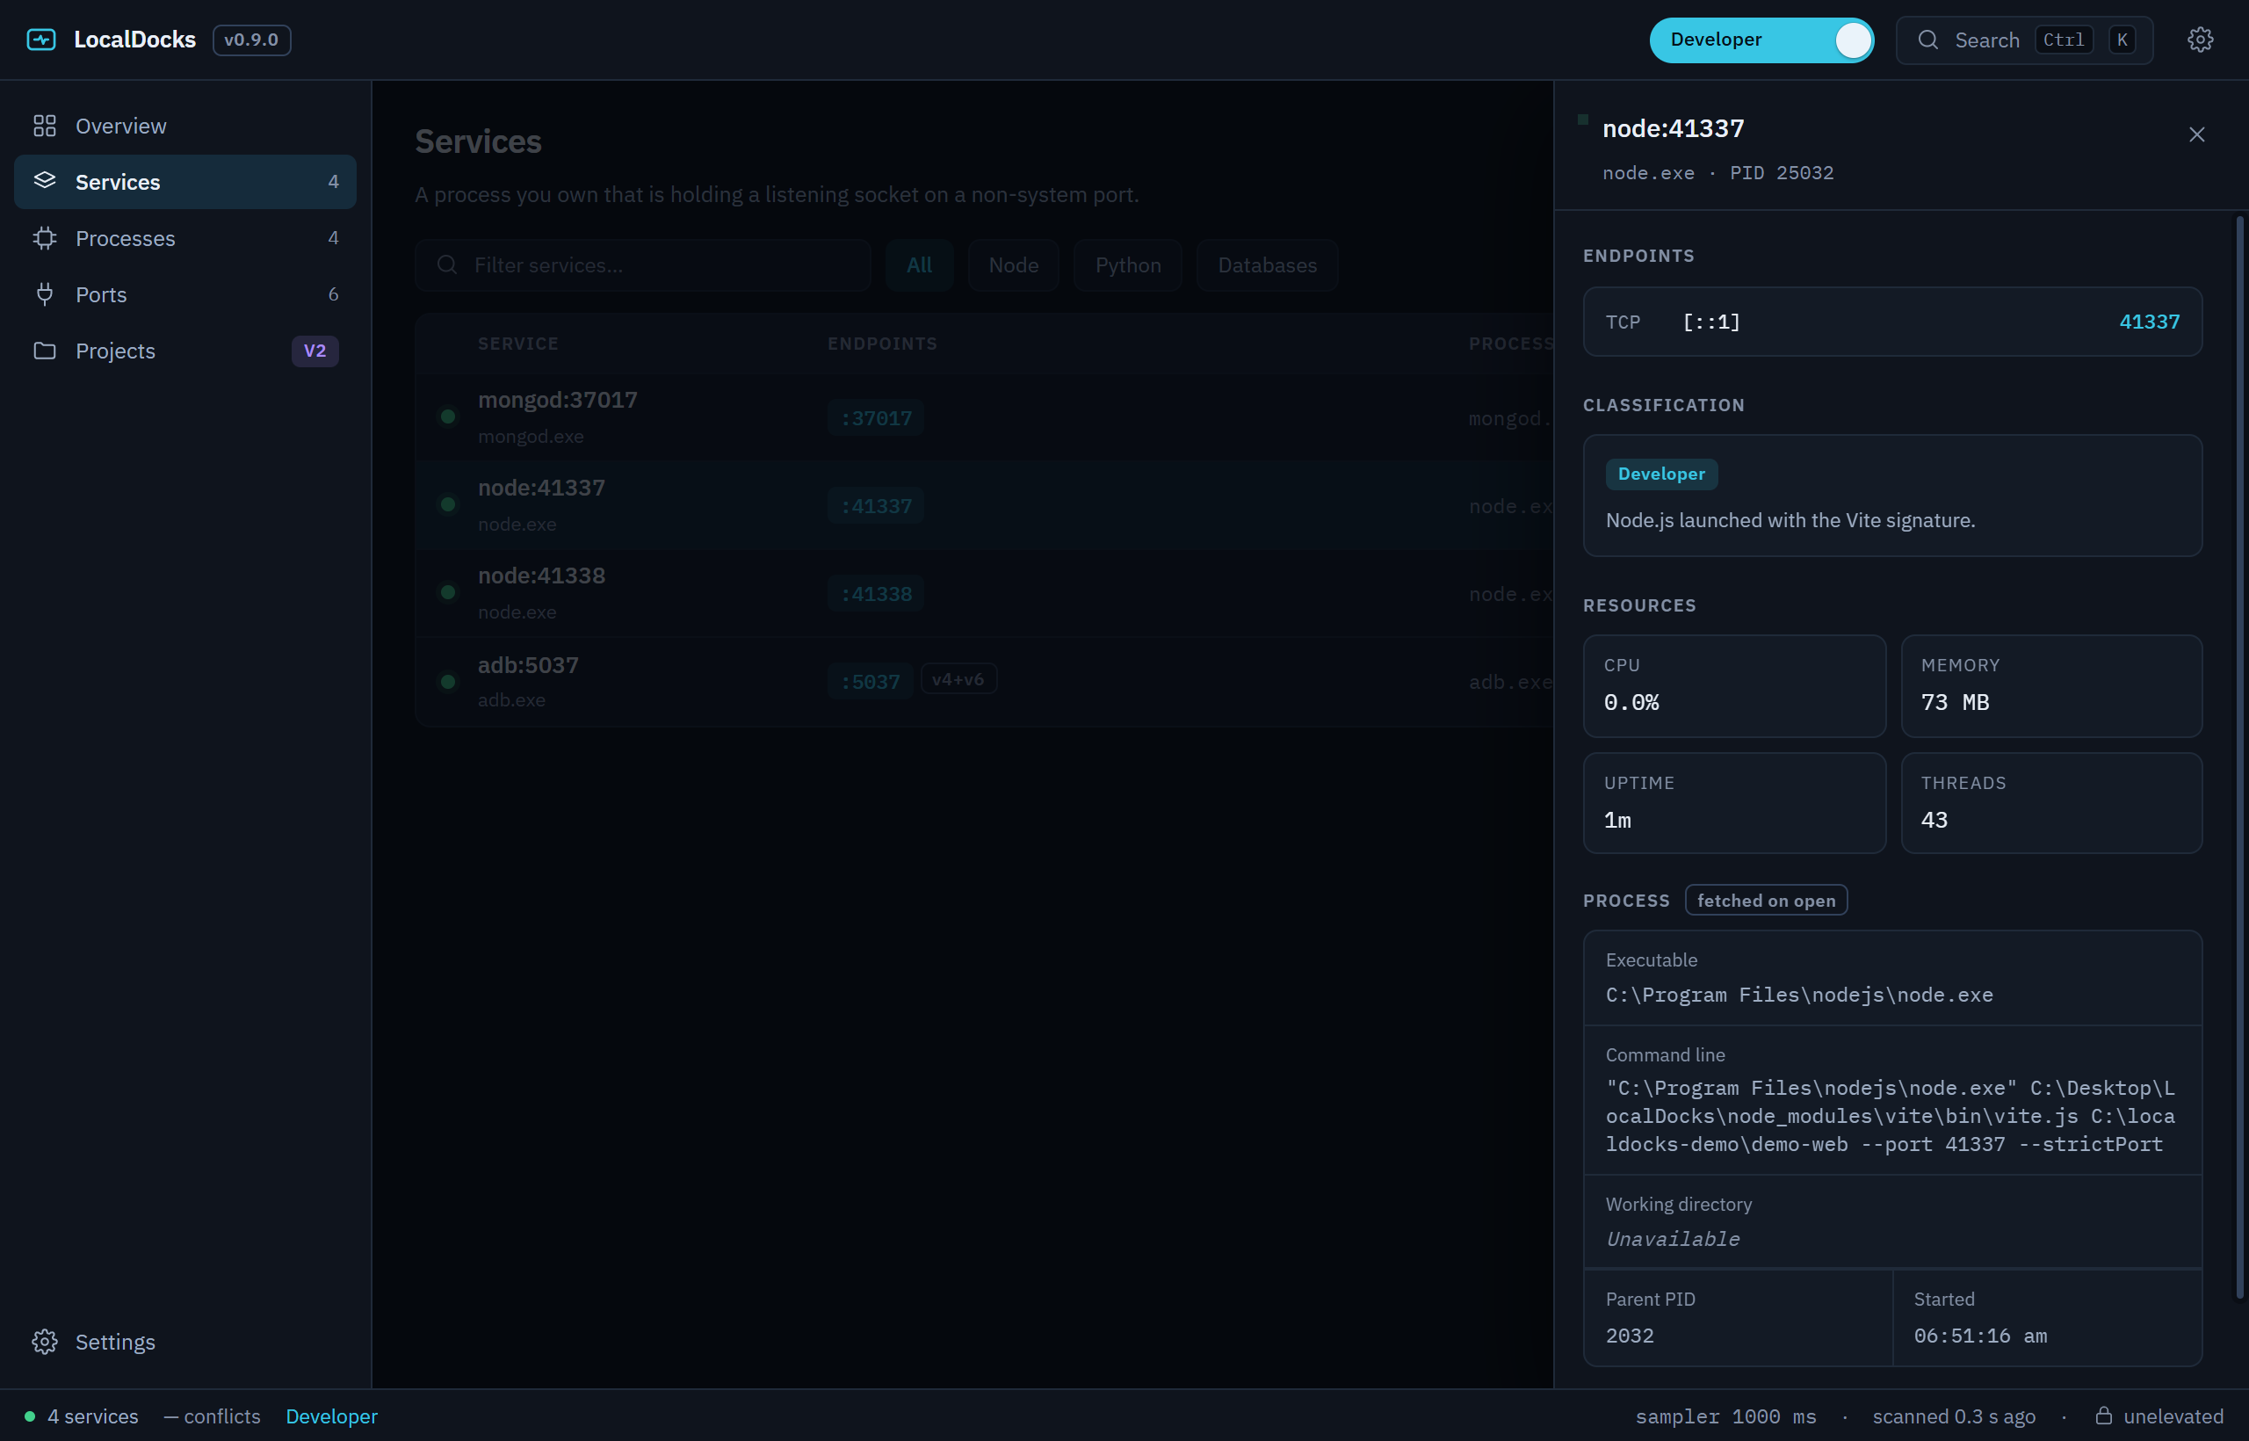Open the Projects section

click(185, 350)
